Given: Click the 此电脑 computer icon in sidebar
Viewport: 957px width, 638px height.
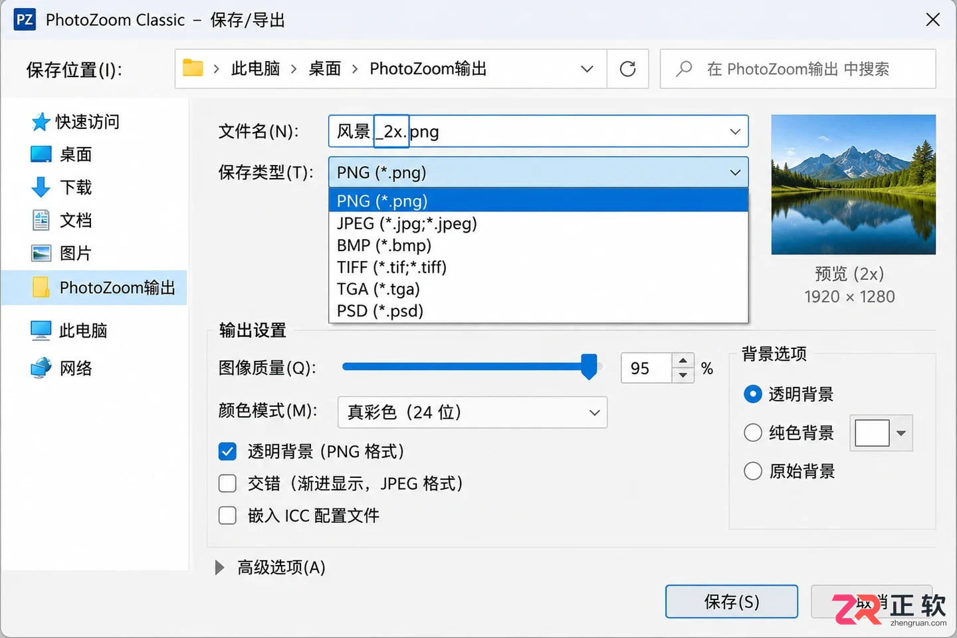Looking at the screenshot, I should 41,330.
